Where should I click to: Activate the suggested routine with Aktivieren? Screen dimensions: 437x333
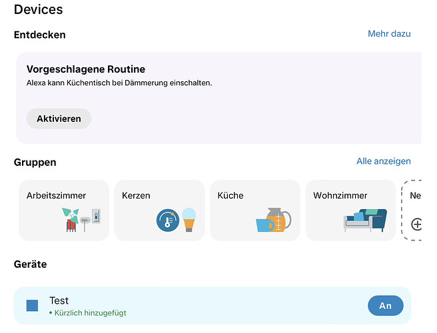click(59, 119)
